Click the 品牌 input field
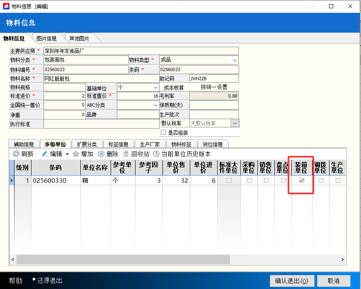Viewport: 361px width, 289px height. tap(138, 115)
